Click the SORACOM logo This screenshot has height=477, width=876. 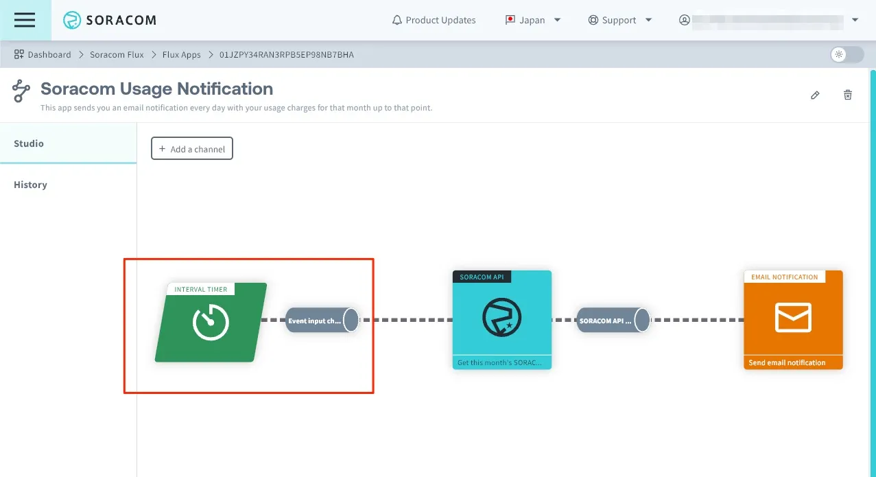110,21
